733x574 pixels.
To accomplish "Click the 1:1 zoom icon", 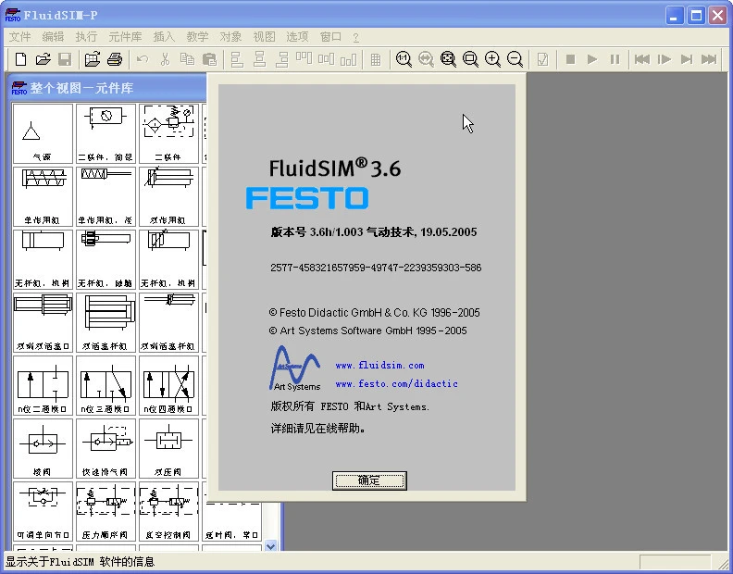I will coord(404,59).
